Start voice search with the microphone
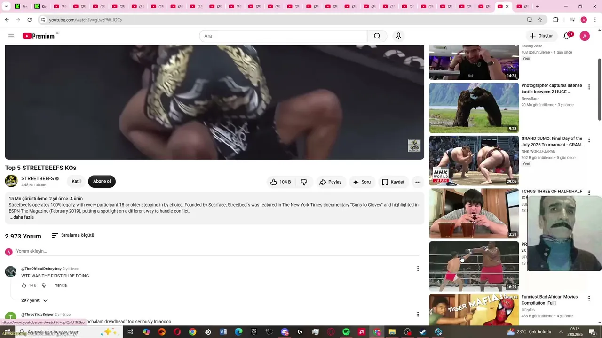This screenshot has width=602, height=338. point(398,36)
